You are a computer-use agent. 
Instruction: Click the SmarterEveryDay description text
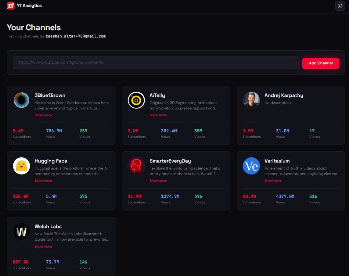185,171
